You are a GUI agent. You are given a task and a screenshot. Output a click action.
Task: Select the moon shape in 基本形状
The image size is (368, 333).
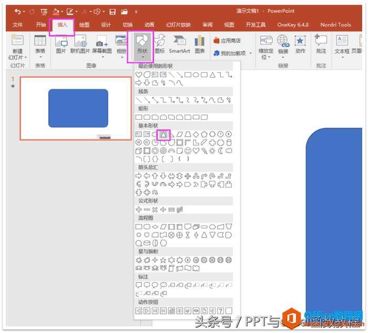[220, 151]
